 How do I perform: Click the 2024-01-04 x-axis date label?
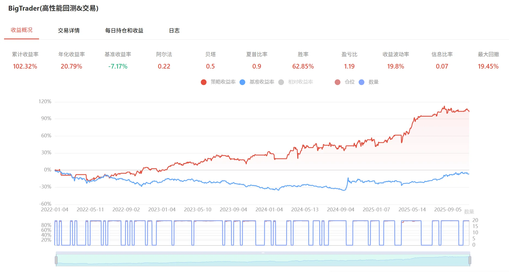click(x=269, y=209)
